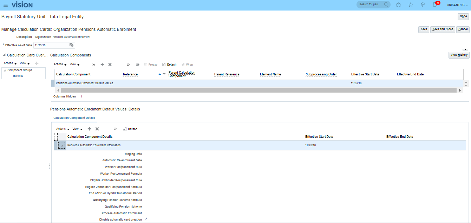Click the View History button
Image resolution: width=471 pixels, height=223 pixels.
point(459,55)
